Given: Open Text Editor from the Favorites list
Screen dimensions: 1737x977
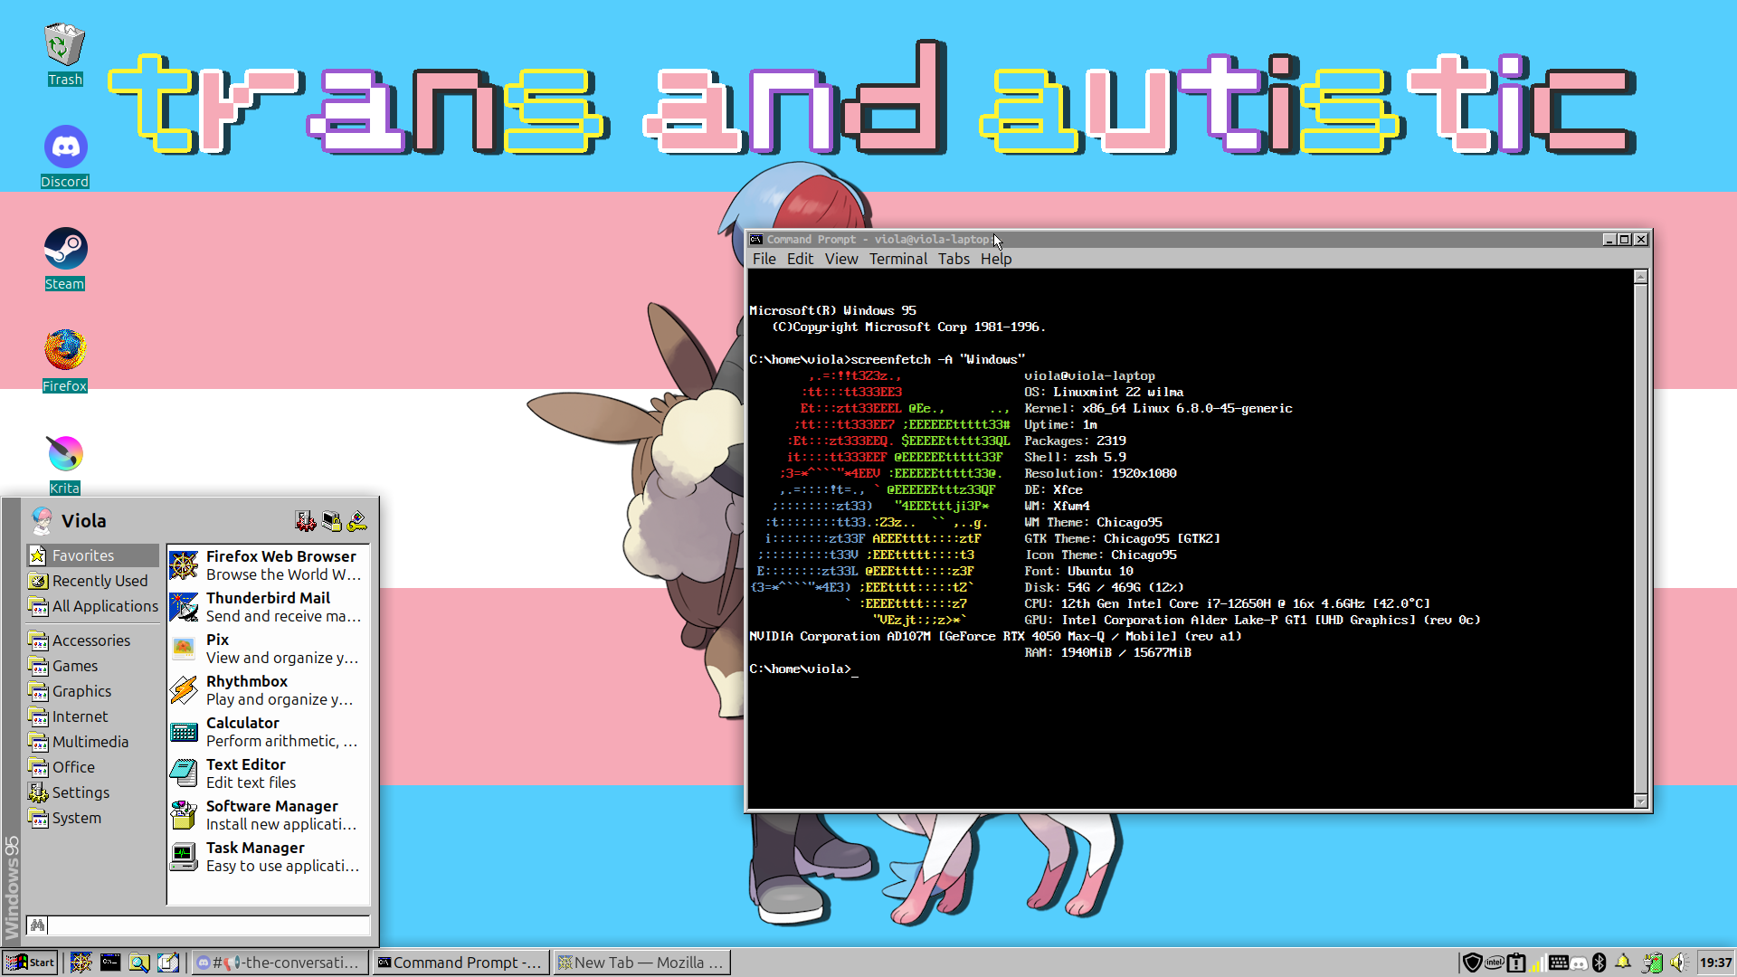Looking at the screenshot, I should click(268, 773).
